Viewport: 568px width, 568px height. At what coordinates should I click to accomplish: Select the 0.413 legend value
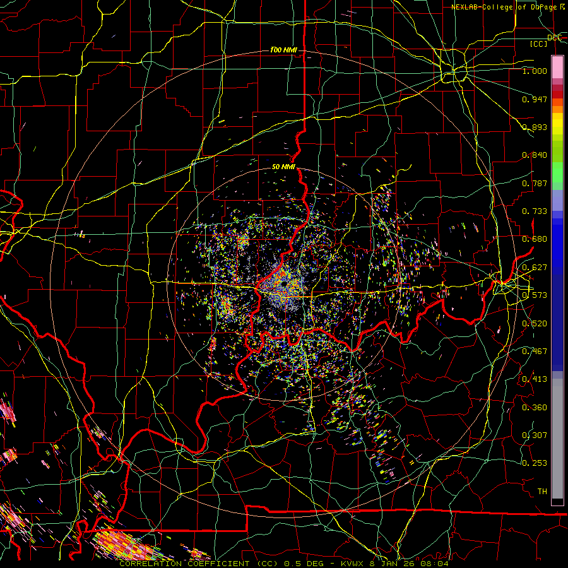click(535, 379)
